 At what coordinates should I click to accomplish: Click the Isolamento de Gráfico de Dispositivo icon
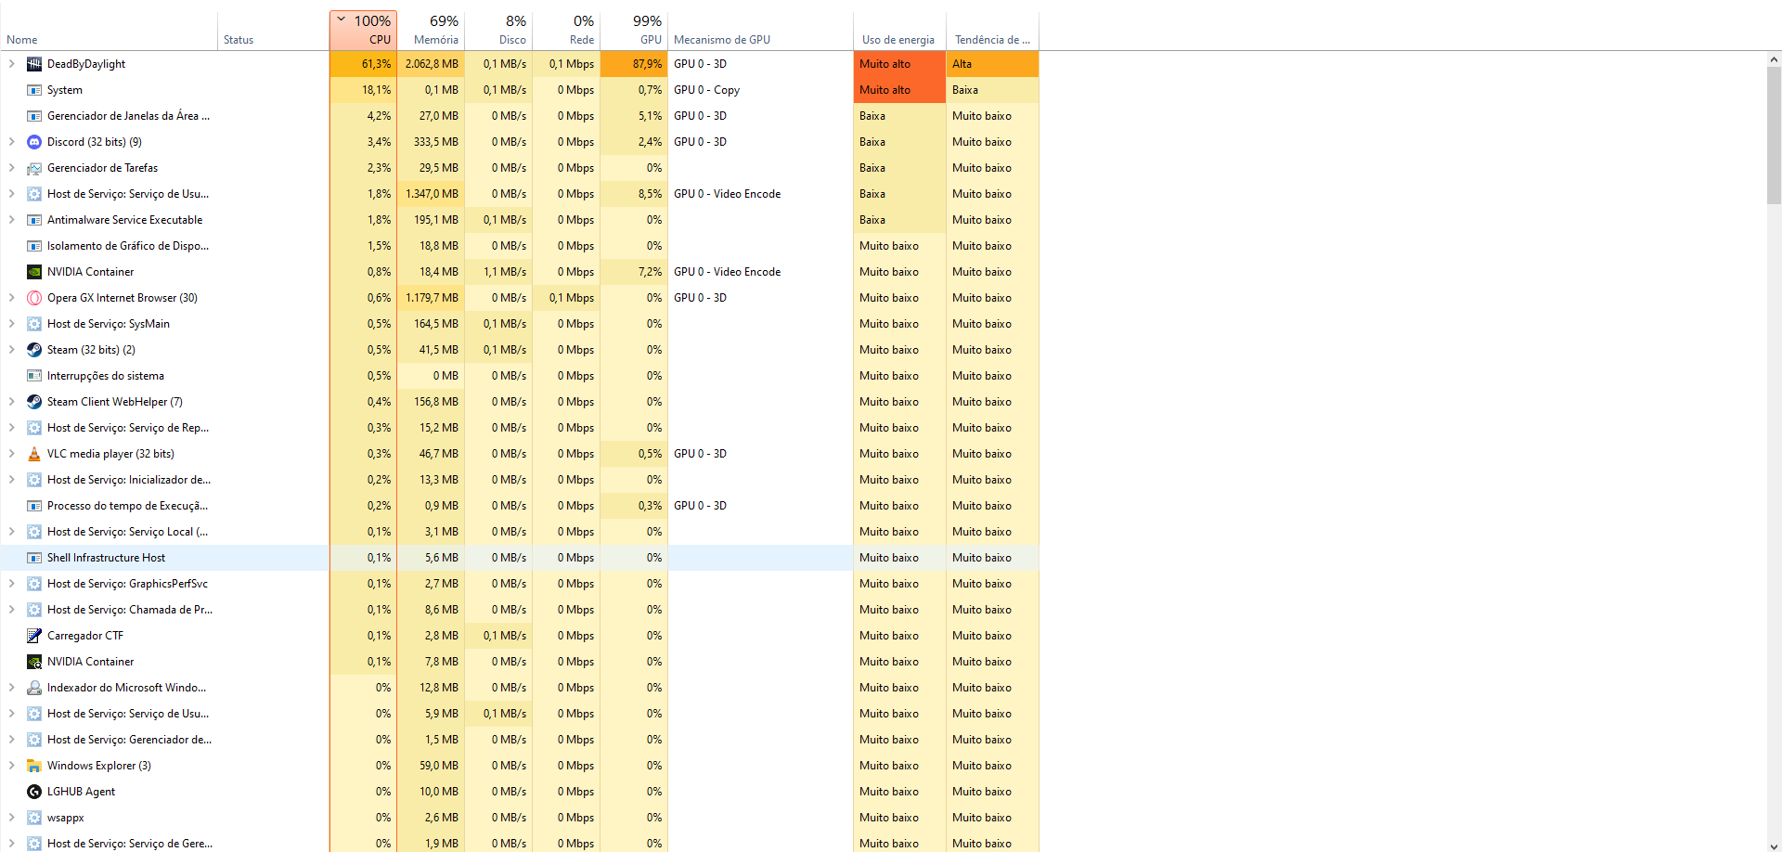pos(34,246)
